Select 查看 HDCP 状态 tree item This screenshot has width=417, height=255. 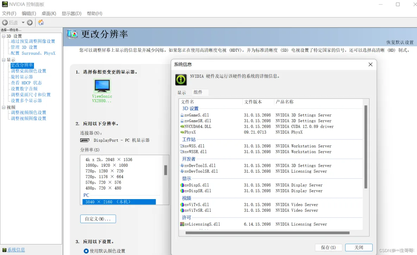pos(26,83)
